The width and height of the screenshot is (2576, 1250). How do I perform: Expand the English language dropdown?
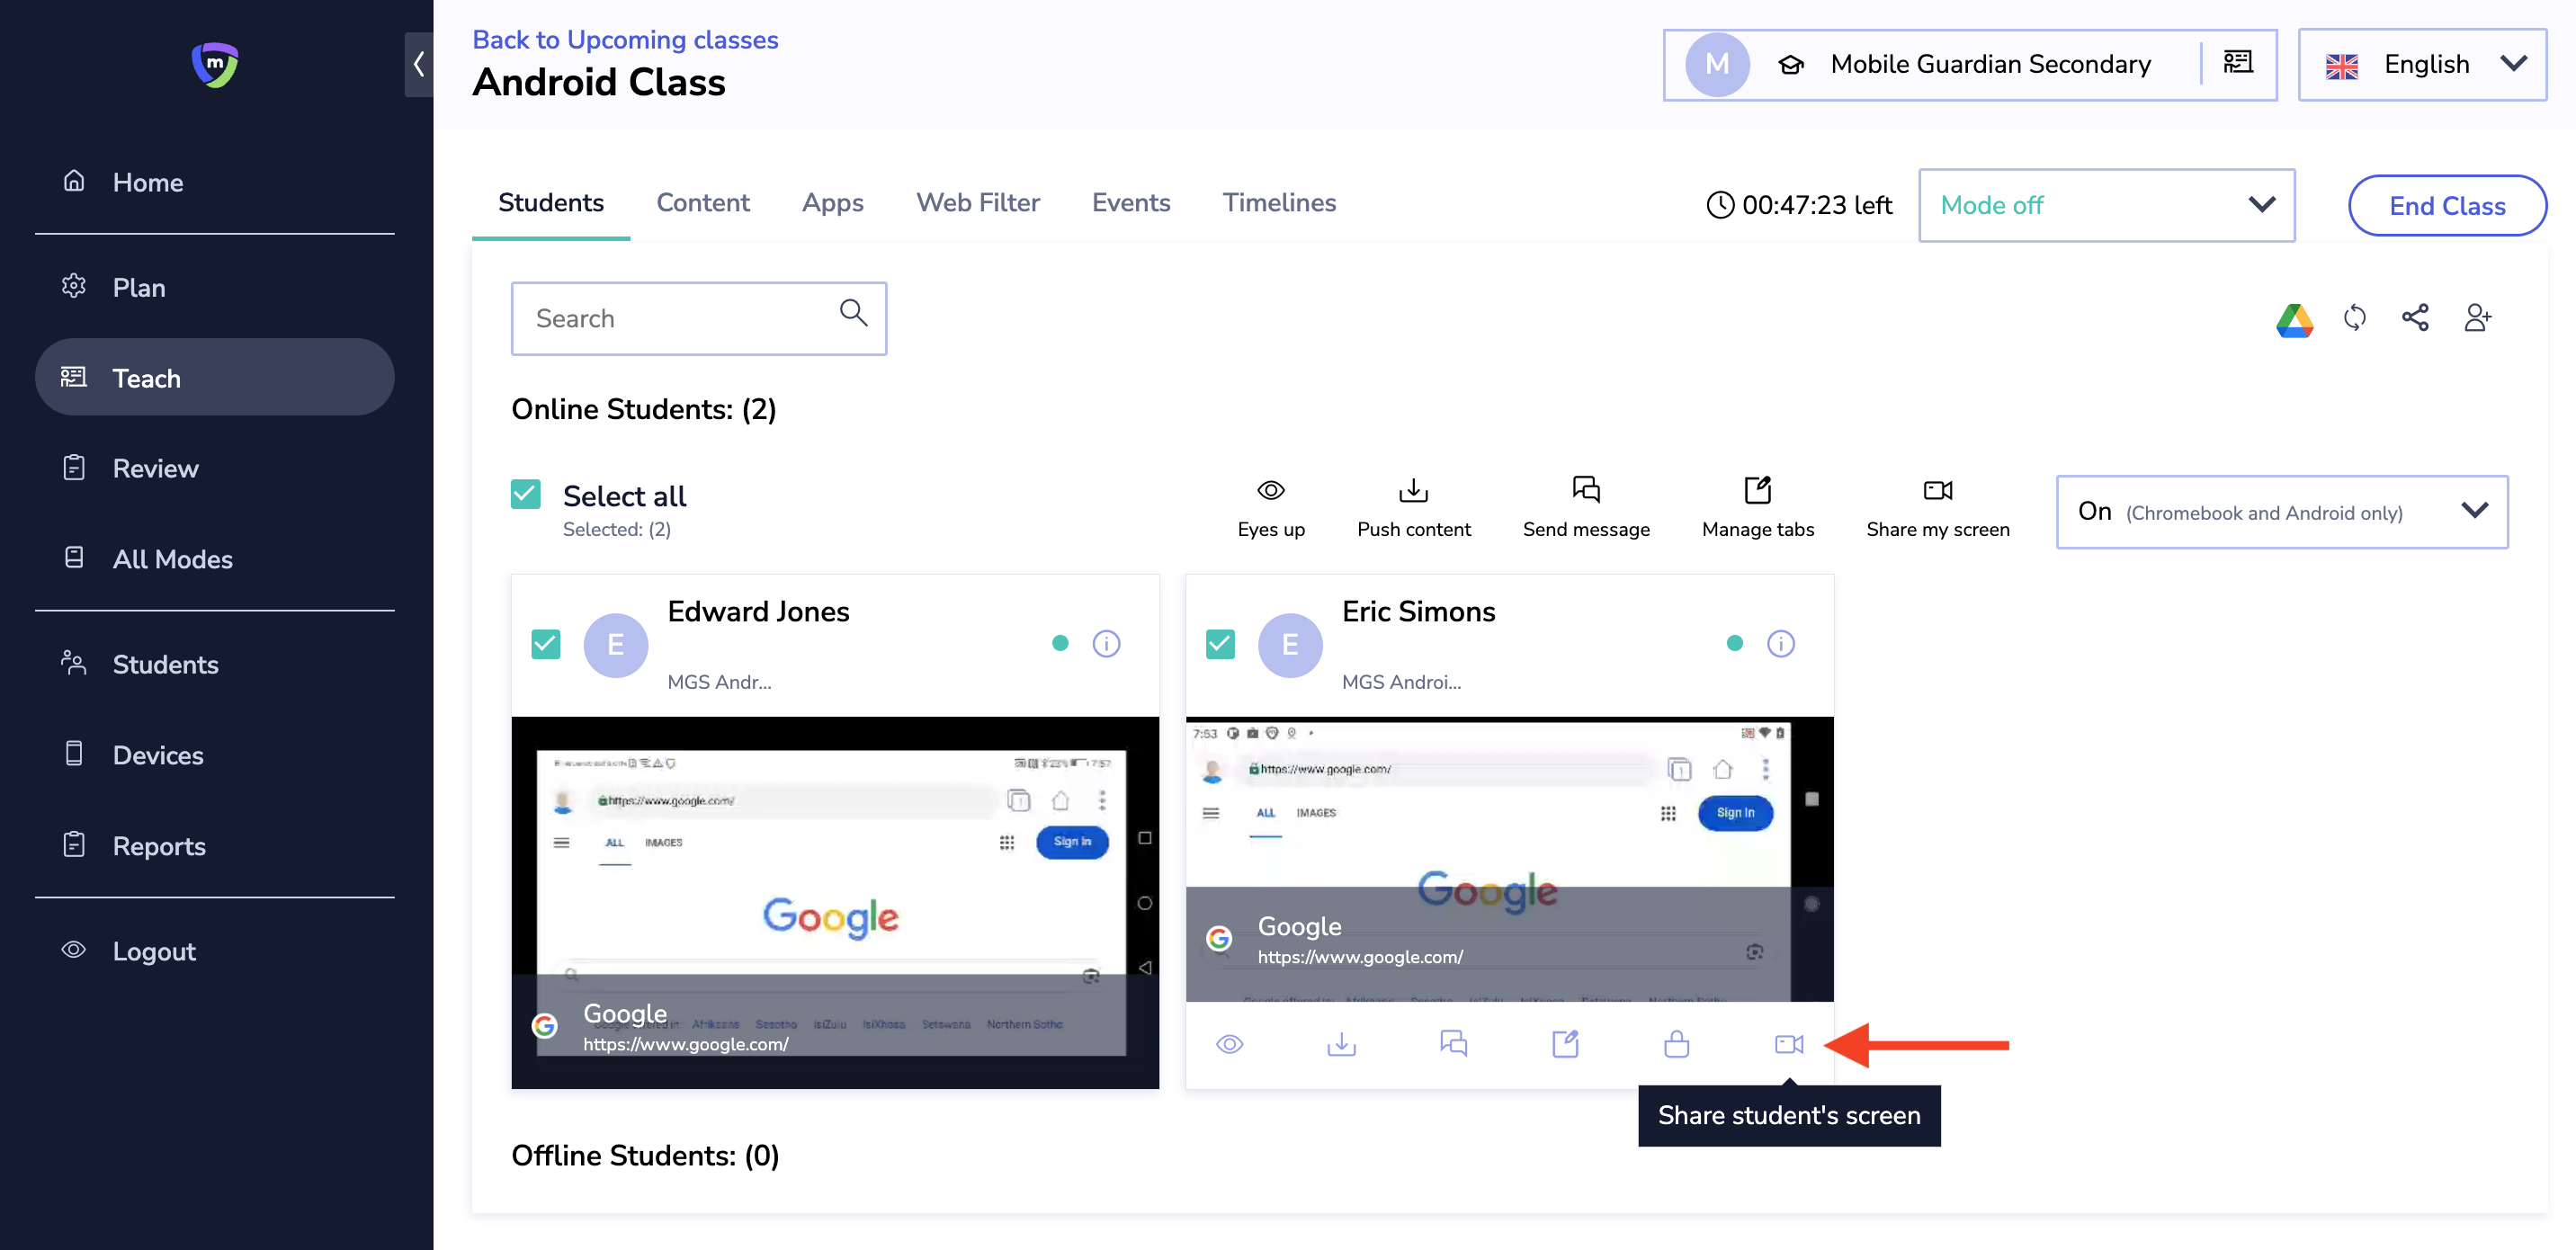pyautogui.click(x=2421, y=65)
